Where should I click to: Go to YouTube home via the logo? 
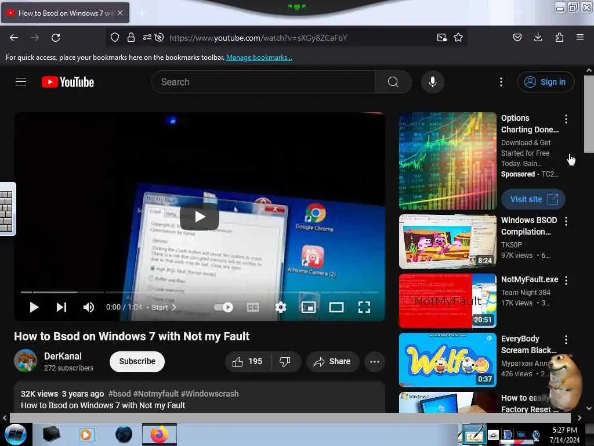pyautogui.click(x=68, y=82)
